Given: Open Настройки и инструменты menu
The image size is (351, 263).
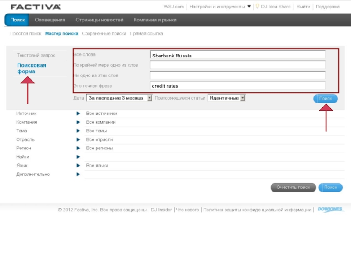Looking at the screenshot, I should 217,7.
